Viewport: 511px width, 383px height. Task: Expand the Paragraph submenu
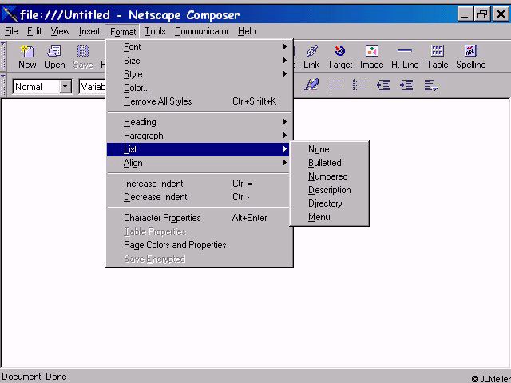pyautogui.click(x=200, y=136)
